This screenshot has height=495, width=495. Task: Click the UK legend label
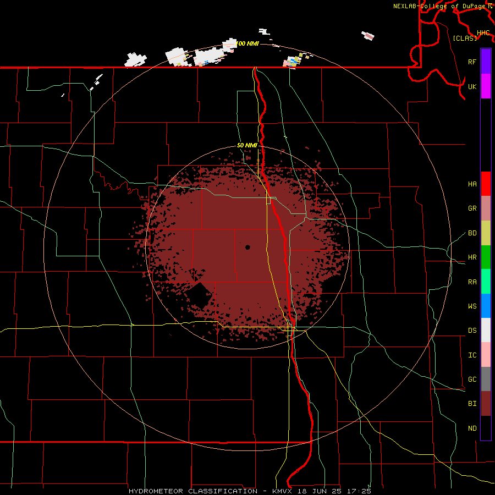point(472,86)
